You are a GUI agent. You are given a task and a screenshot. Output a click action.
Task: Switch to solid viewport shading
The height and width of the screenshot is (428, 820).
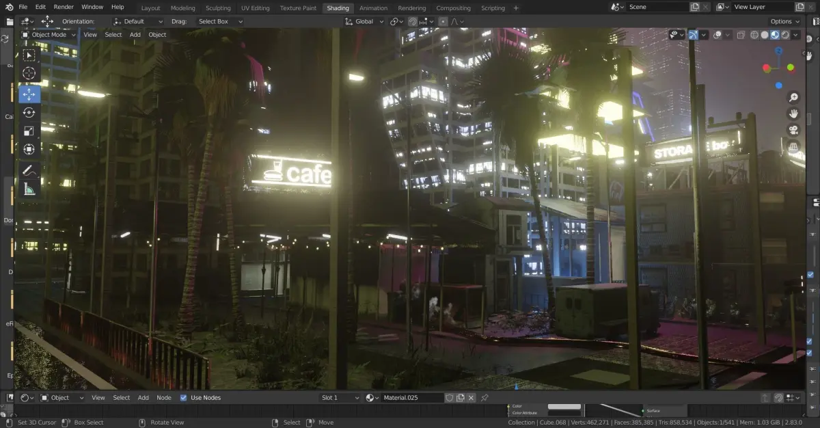[765, 35]
